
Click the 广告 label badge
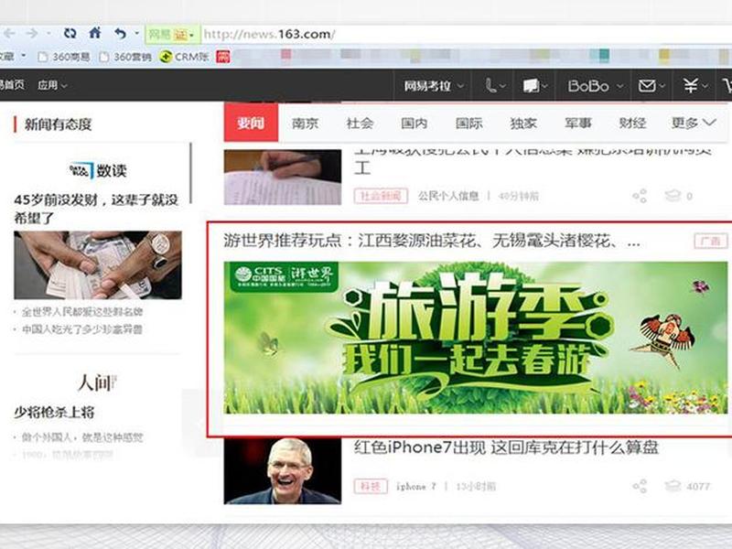(711, 241)
